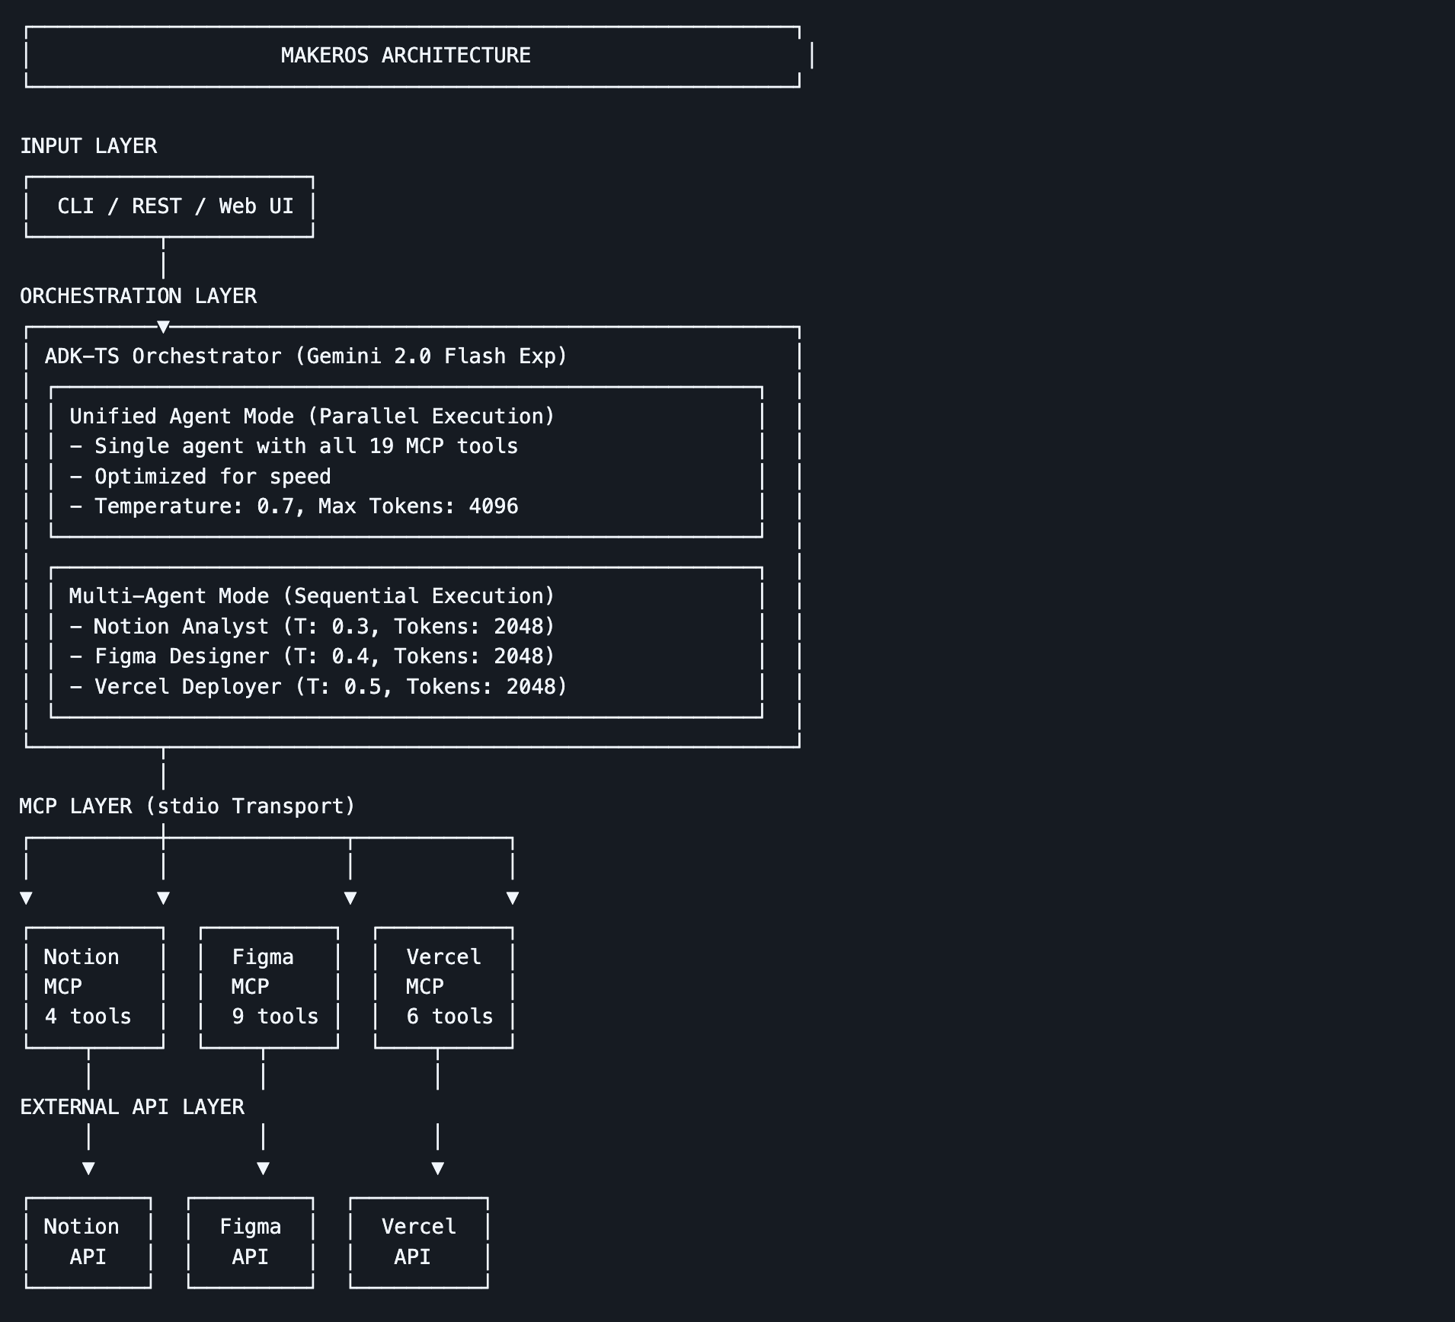Click ADK-TS Orchestrator (Gemini 2.0 Flash Exp) line
Screen dimensions: 1455x1322
click(x=305, y=356)
